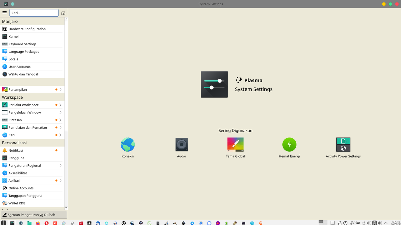Viewport: 401px width, 225px height.
Task: Click the sidebar scrollbar up arrow
Action: point(66,19)
